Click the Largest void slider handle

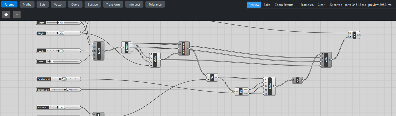[x=65, y=90]
